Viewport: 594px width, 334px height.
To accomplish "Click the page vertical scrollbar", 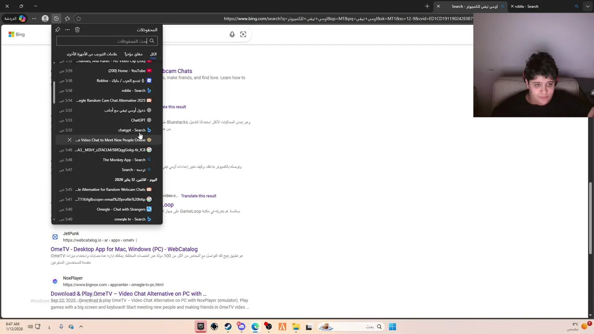I will [591, 218].
